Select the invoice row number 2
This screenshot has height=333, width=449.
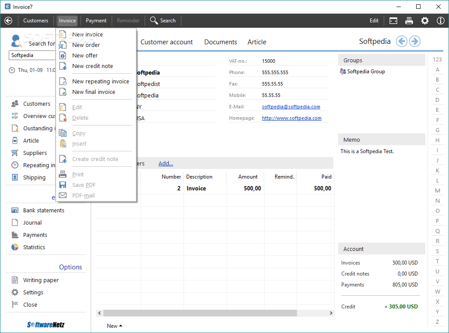215,189
